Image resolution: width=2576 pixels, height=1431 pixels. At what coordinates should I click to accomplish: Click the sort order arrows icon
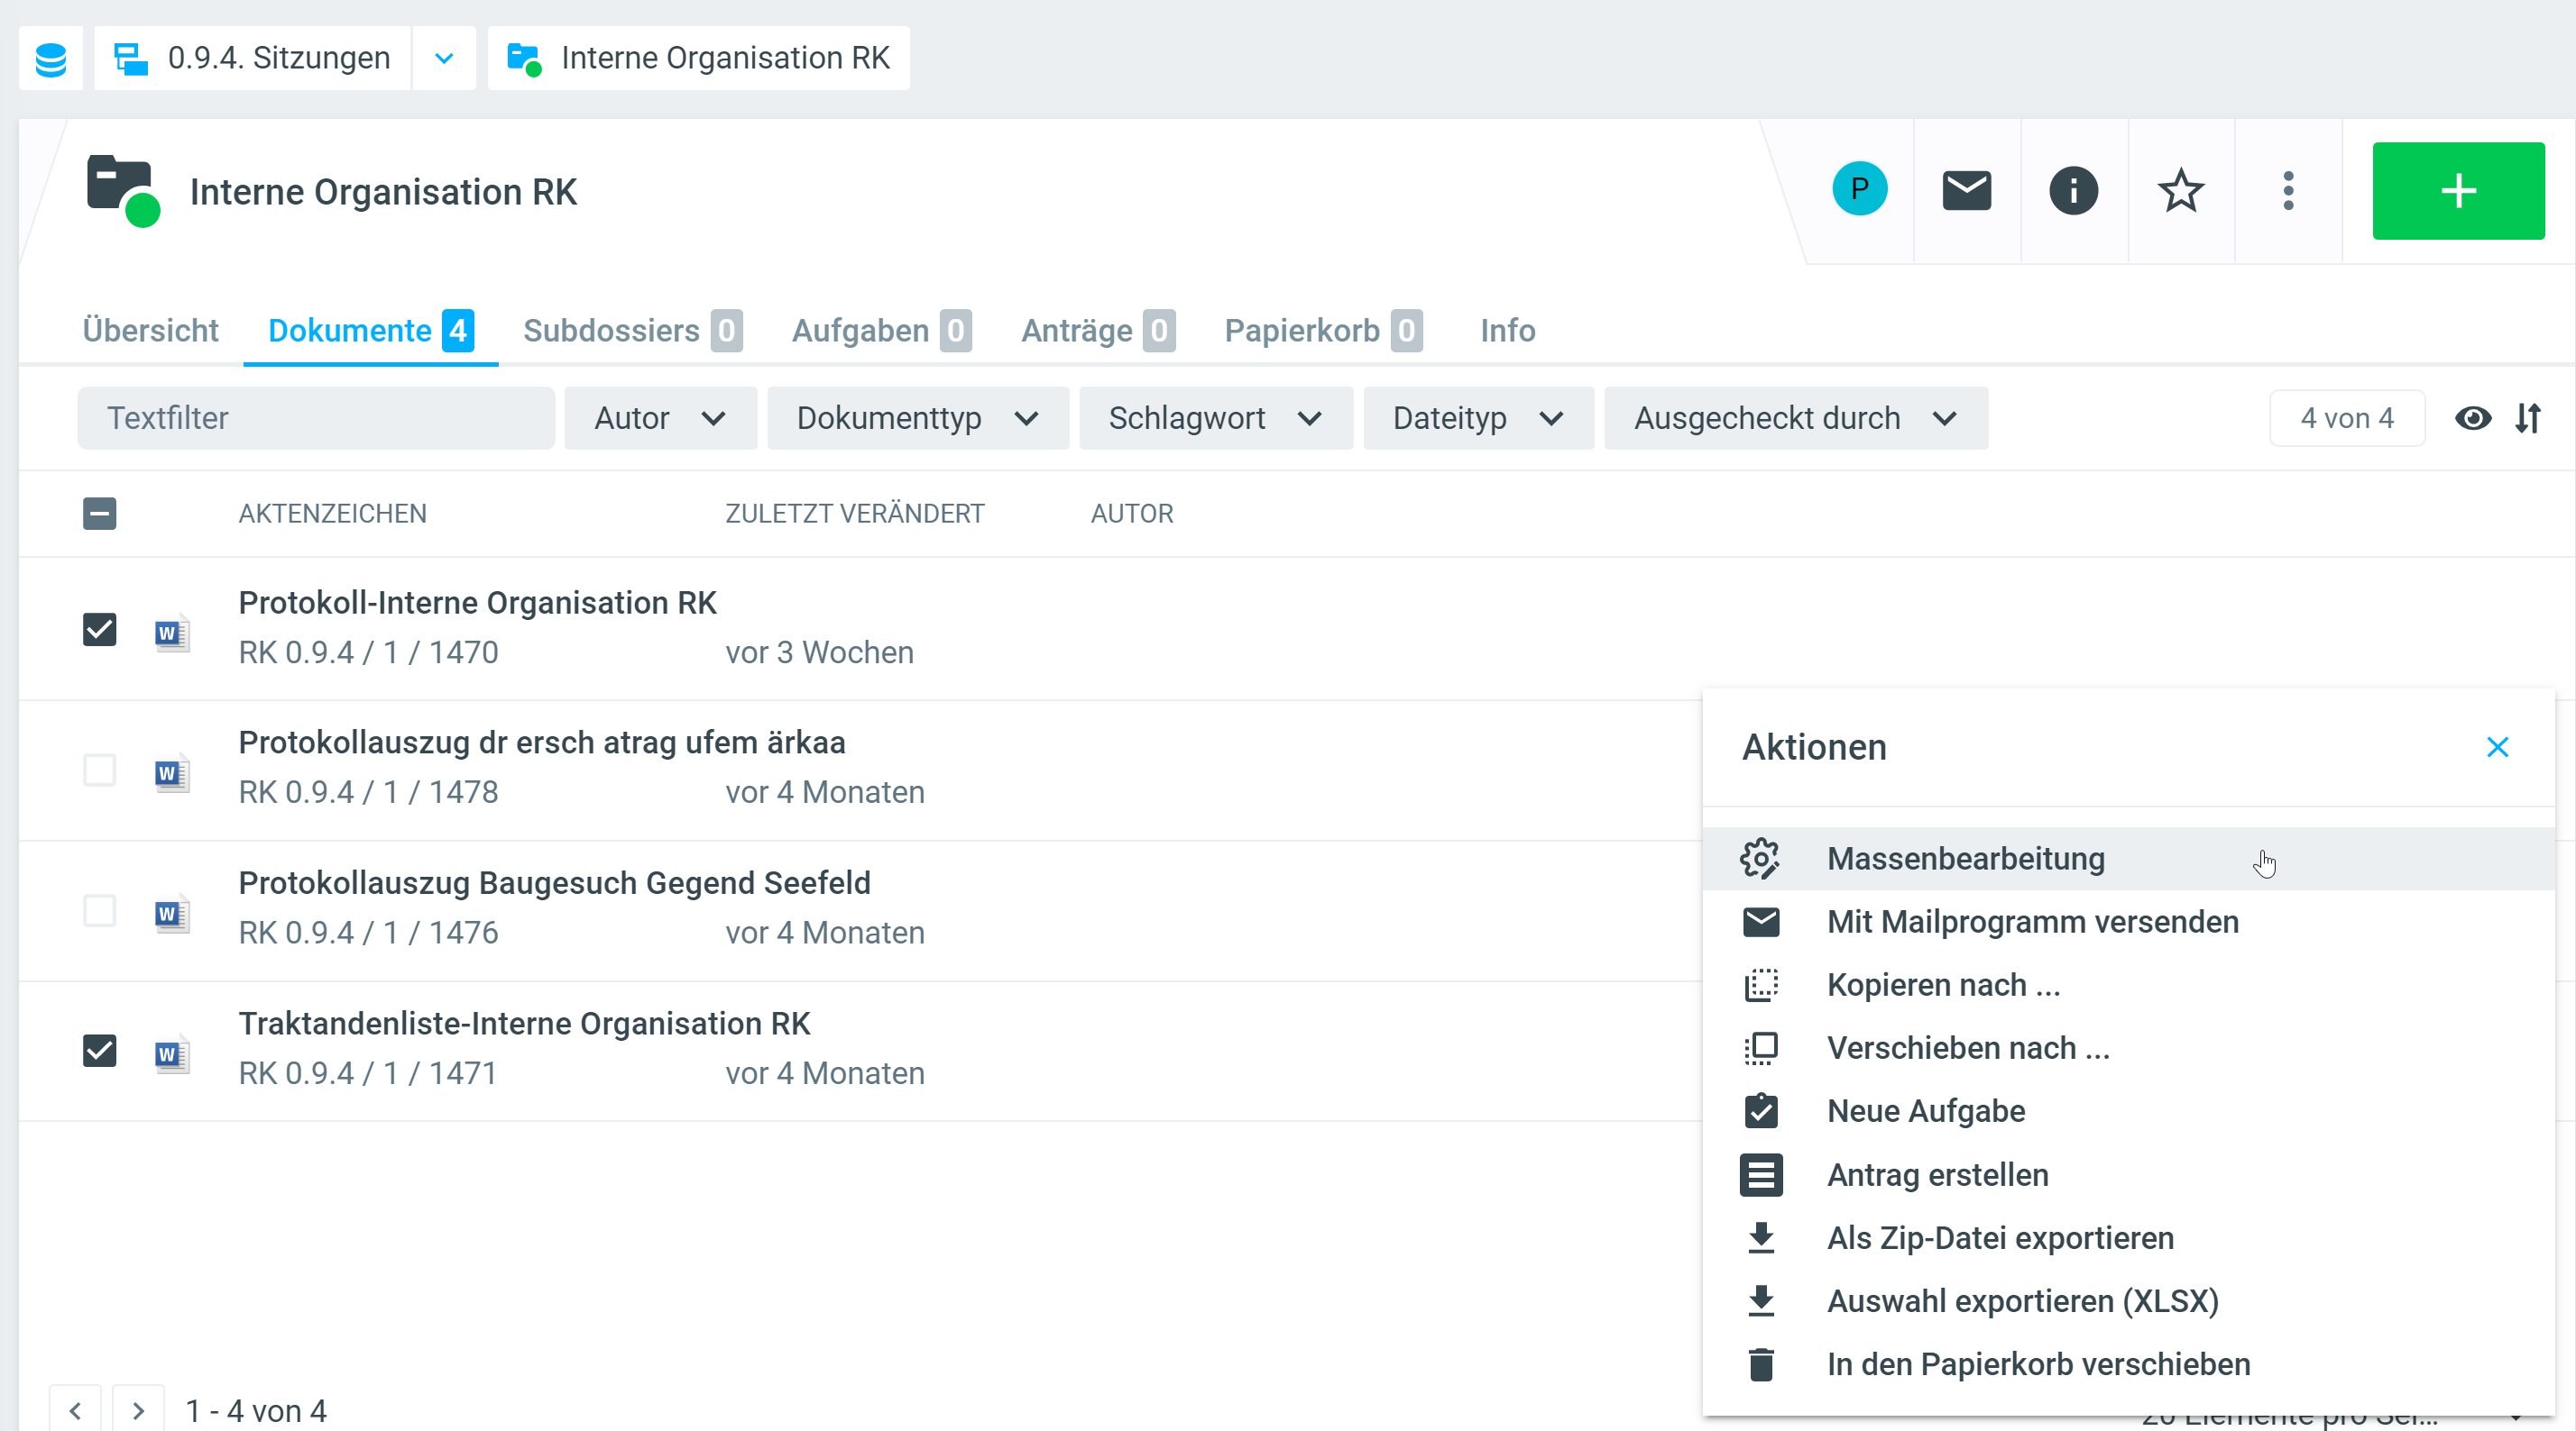[2528, 418]
